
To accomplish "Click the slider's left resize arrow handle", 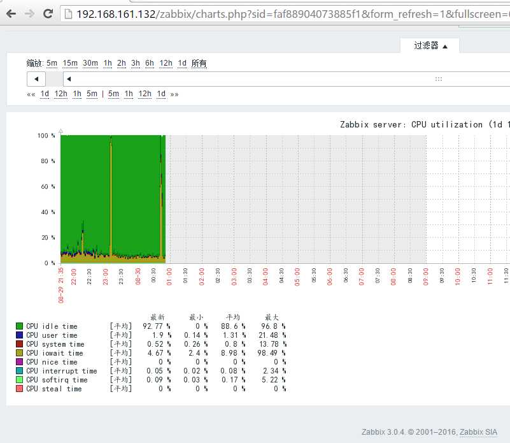I will [69, 79].
